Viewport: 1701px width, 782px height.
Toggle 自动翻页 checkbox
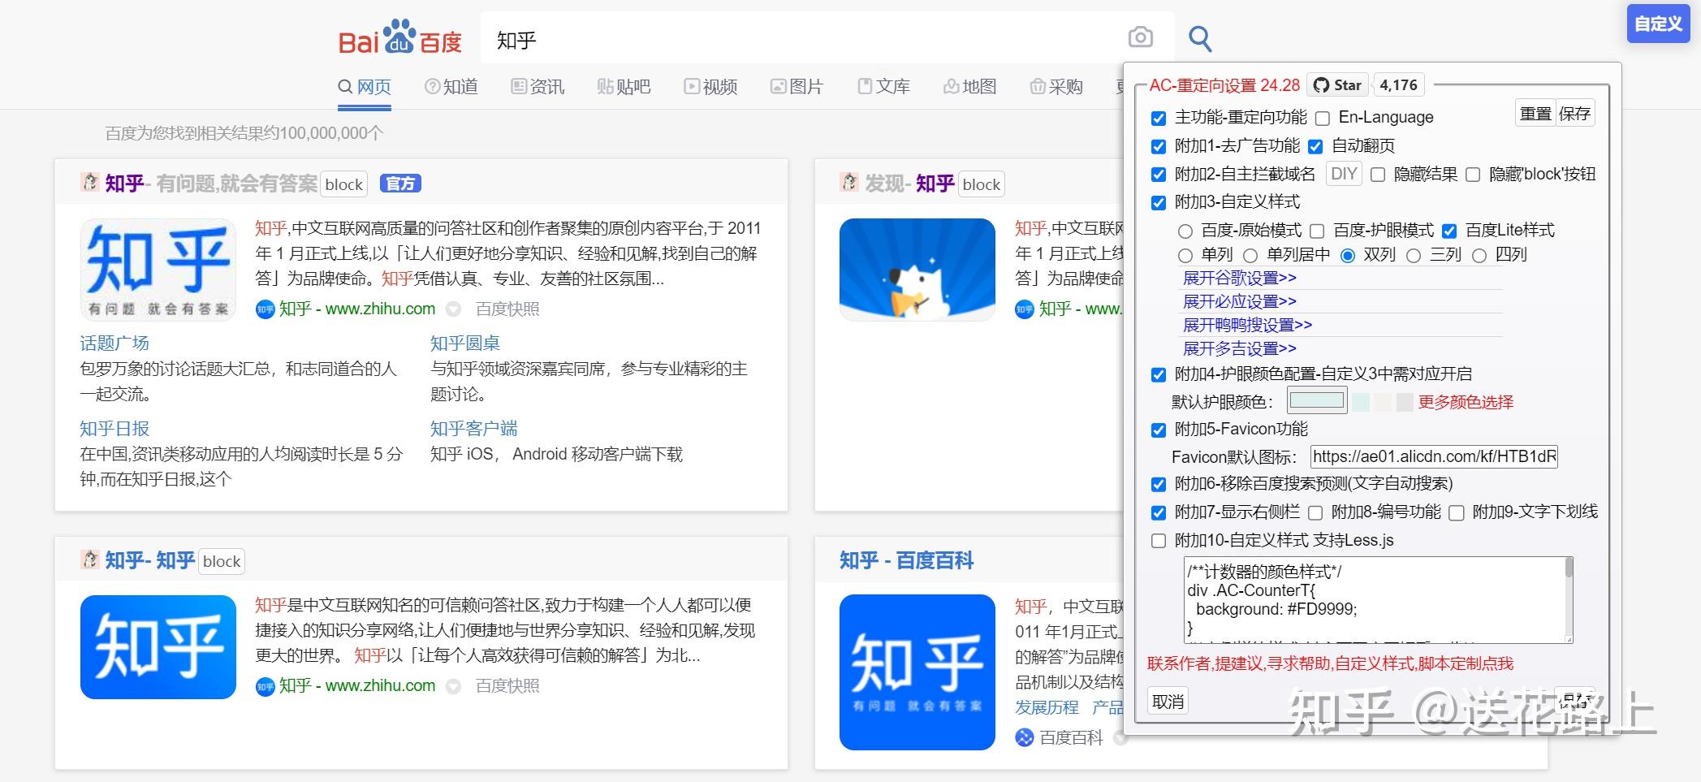pos(1315,147)
